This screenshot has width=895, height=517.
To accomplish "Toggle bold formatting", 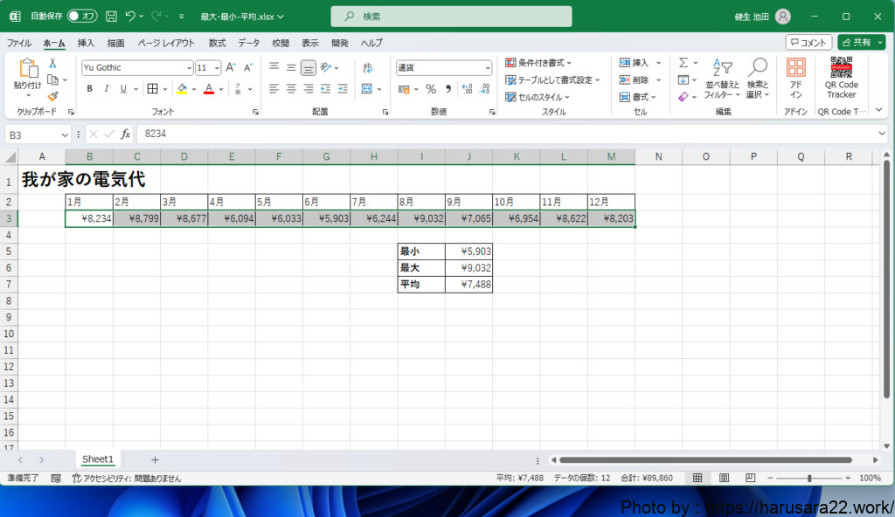I will (x=89, y=89).
